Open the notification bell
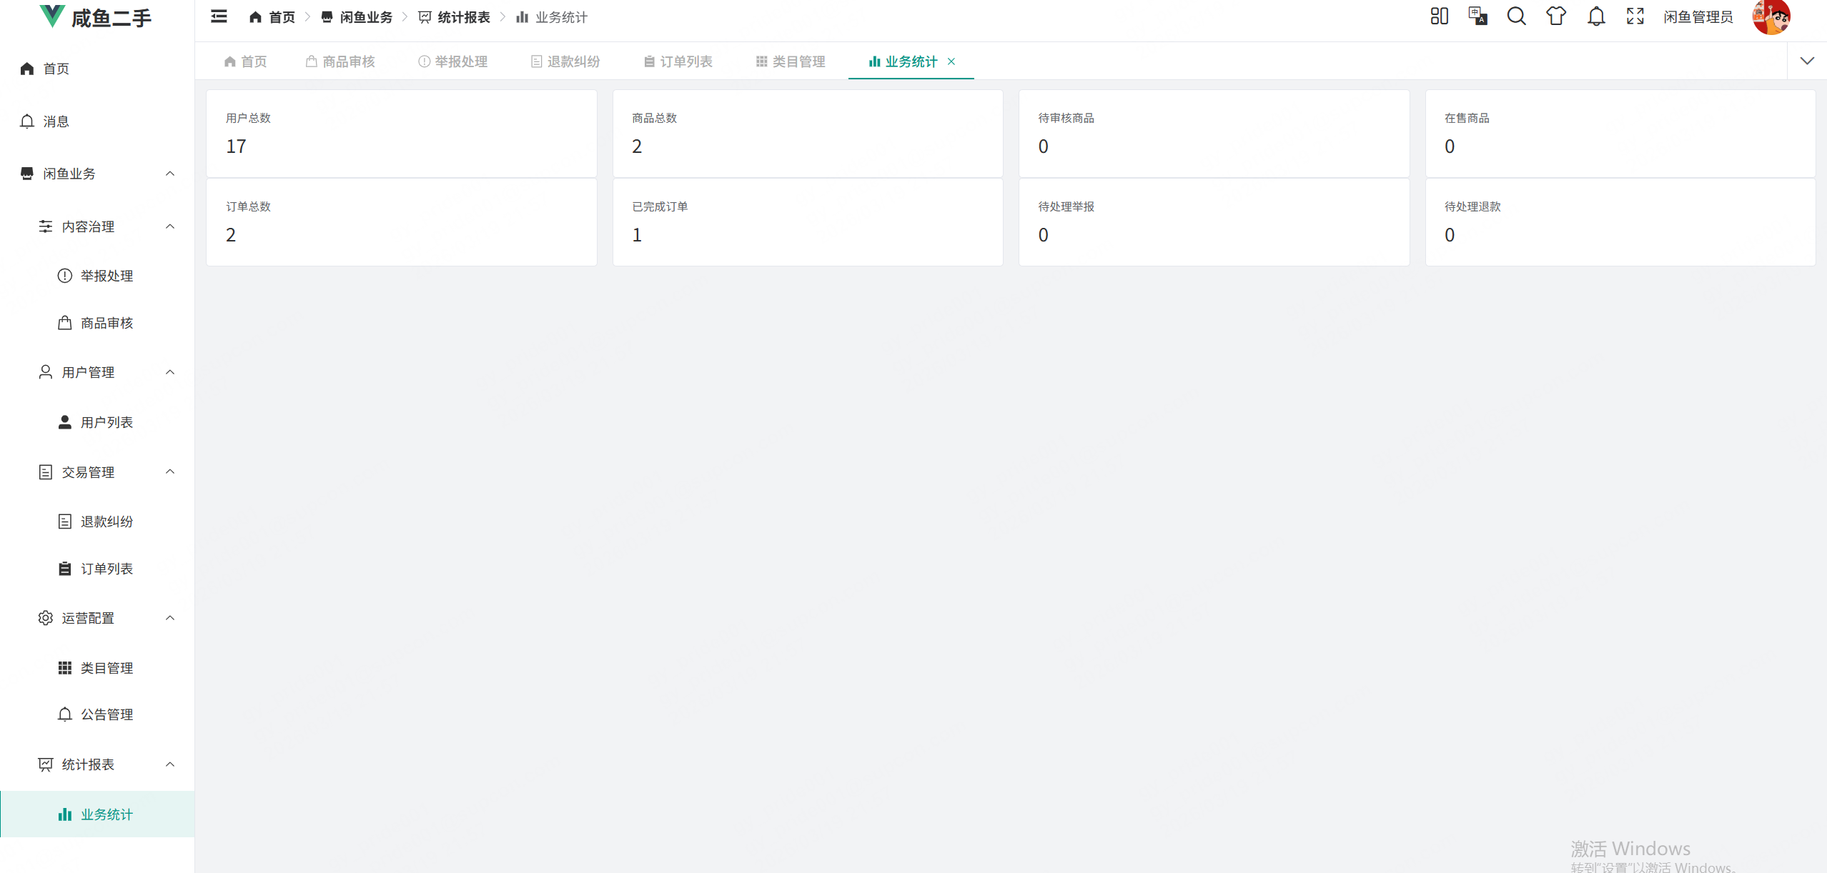Viewport: 1827px width, 873px height. pyautogui.click(x=1595, y=16)
